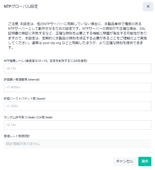This screenshot has height=170, width=155.
Task: Click the NTP階層レベル input field
Action: coord(78,68)
